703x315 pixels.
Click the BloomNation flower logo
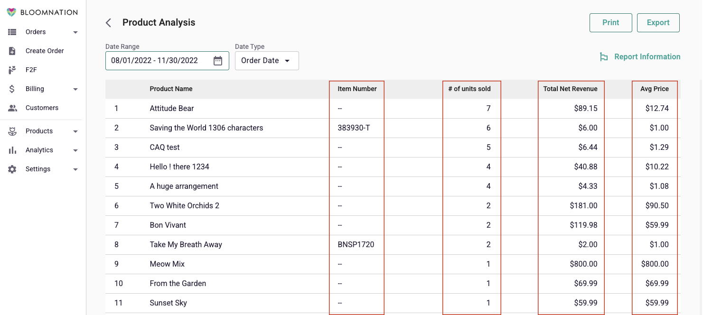point(11,12)
